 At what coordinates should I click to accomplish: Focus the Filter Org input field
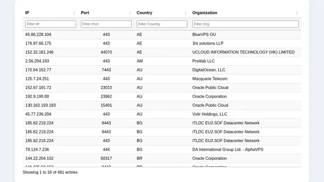[246, 24]
